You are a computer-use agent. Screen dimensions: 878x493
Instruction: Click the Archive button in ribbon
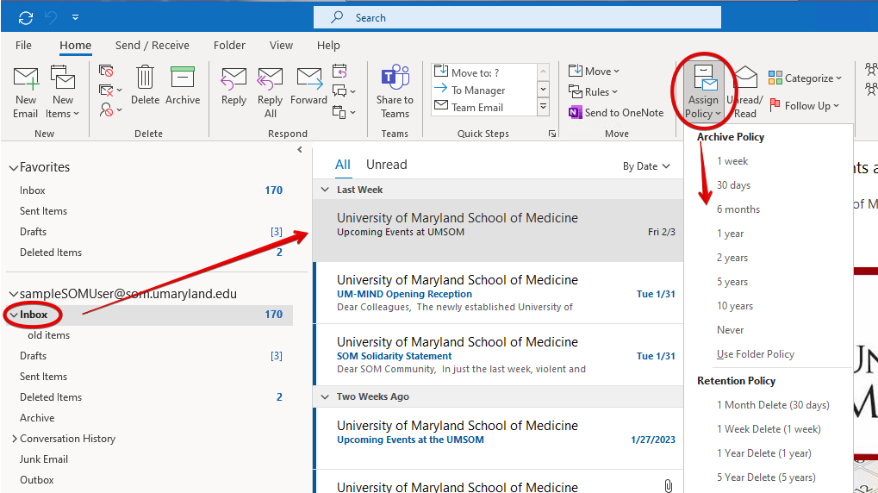[x=183, y=87]
